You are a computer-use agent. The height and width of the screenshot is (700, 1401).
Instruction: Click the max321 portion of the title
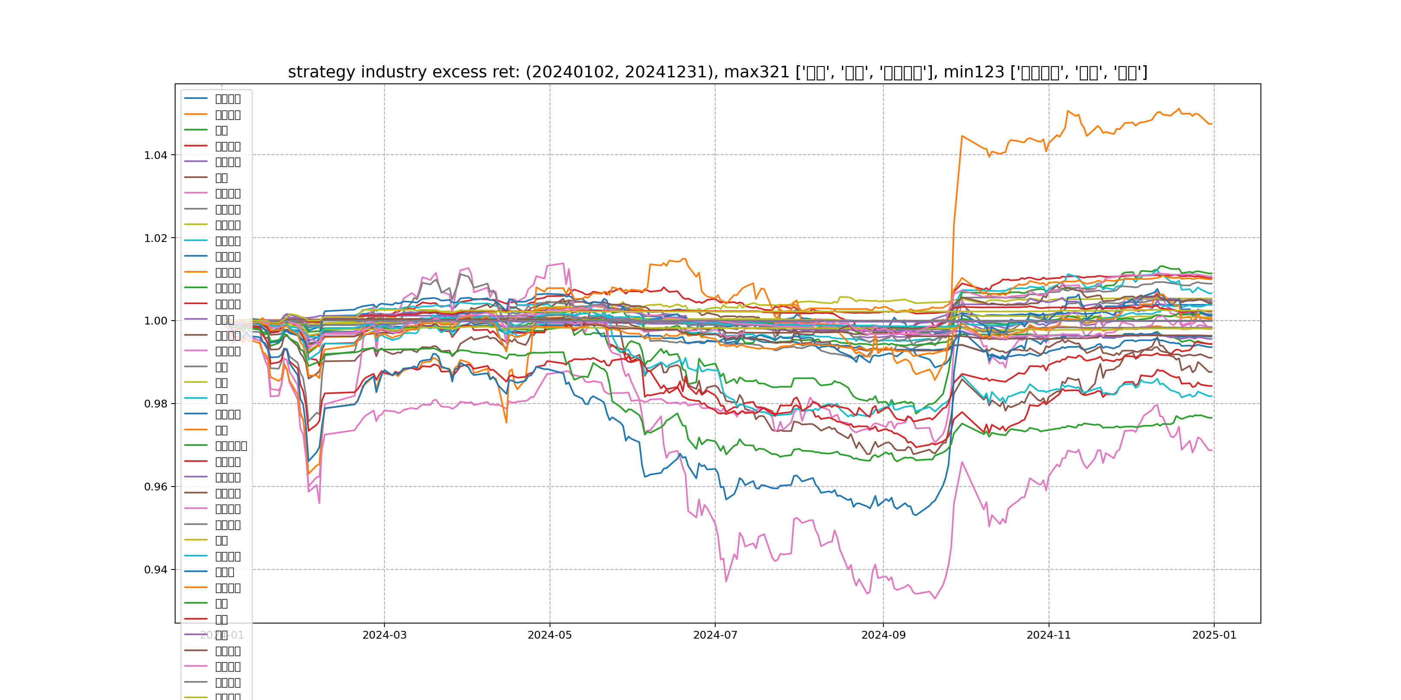coord(757,72)
